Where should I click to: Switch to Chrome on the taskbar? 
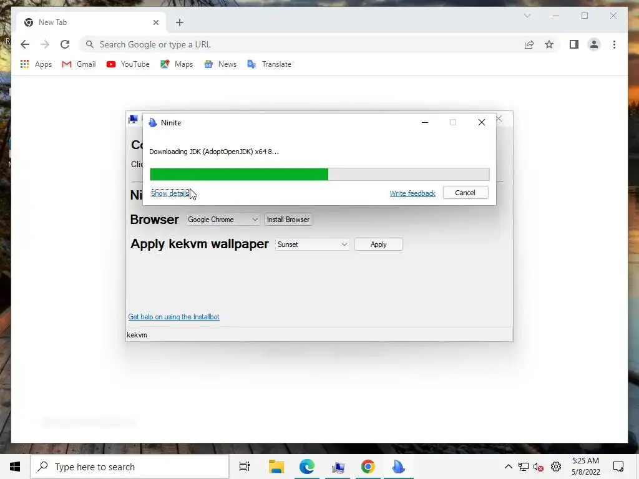pos(368,467)
